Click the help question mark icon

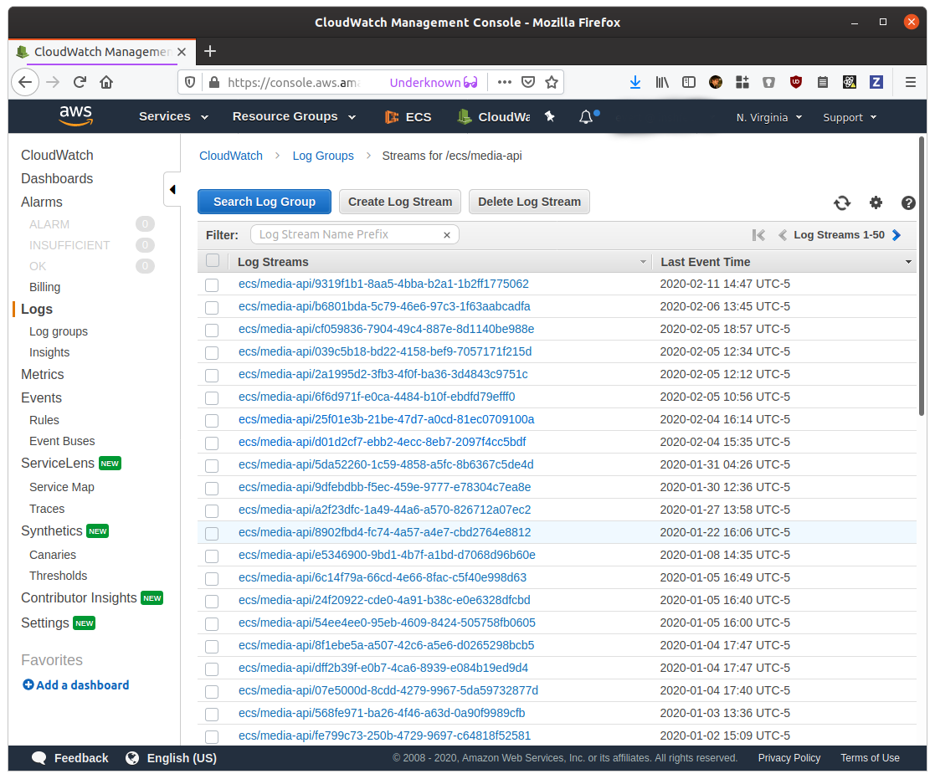pos(908,202)
